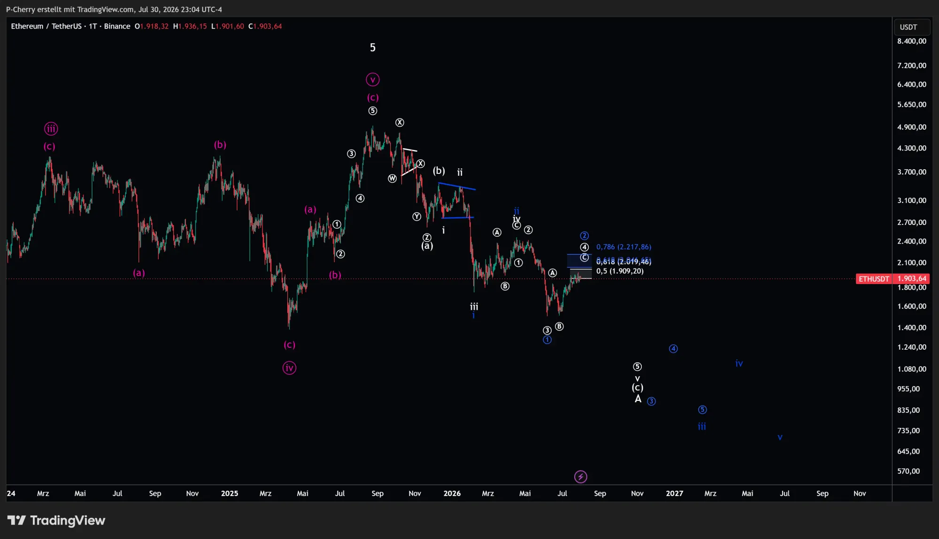Screen dimensions: 939x539
Task: Click the purple lightning event icon
Action: click(x=581, y=477)
